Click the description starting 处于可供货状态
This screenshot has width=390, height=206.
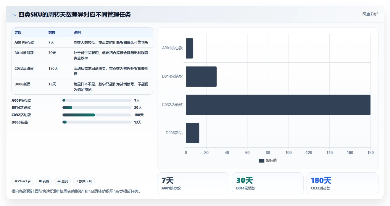111,56
